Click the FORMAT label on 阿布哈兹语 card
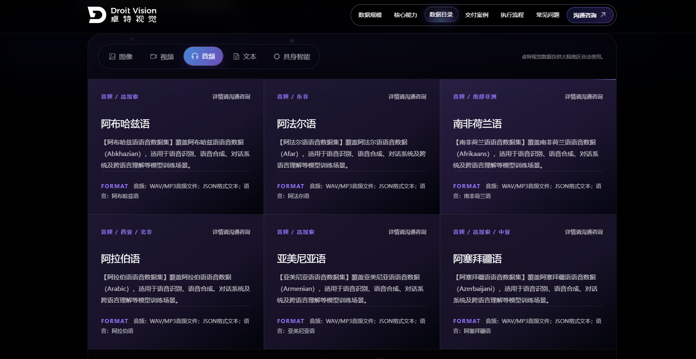 [x=114, y=186]
